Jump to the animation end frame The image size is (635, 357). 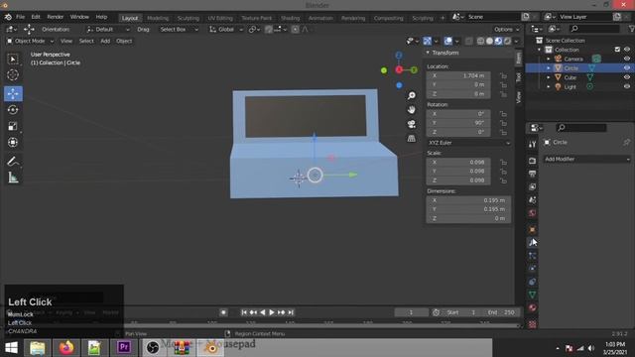click(291, 312)
